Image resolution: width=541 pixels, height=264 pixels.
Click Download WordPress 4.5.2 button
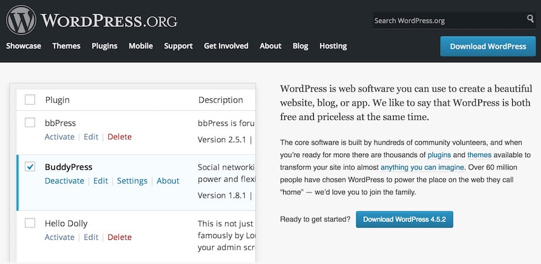coord(405,219)
